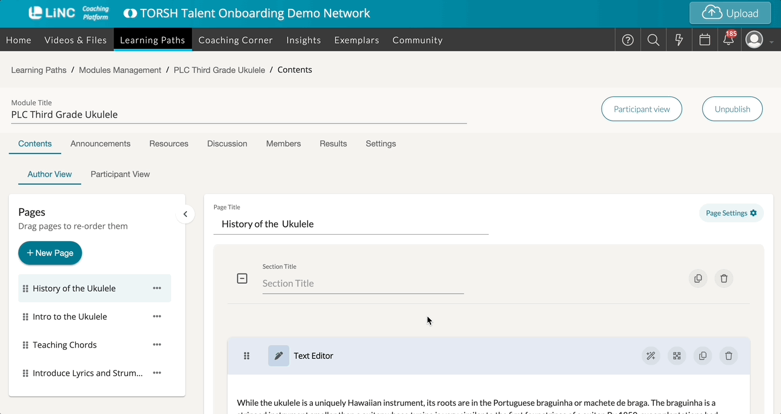
Task: Open the lightning bolt quick actions icon
Action: point(679,40)
